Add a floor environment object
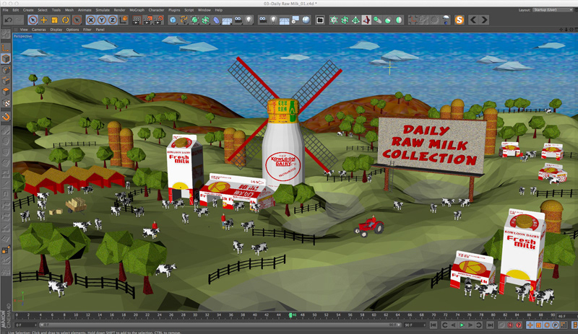The width and height of the screenshot is (578, 334). (x=227, y=20)
